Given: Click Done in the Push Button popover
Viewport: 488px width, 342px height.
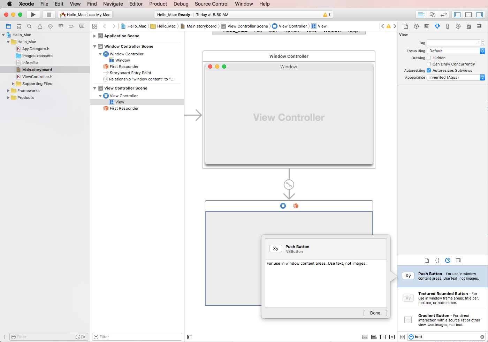Looking at the screenshot, I should [x=375, y=313].
